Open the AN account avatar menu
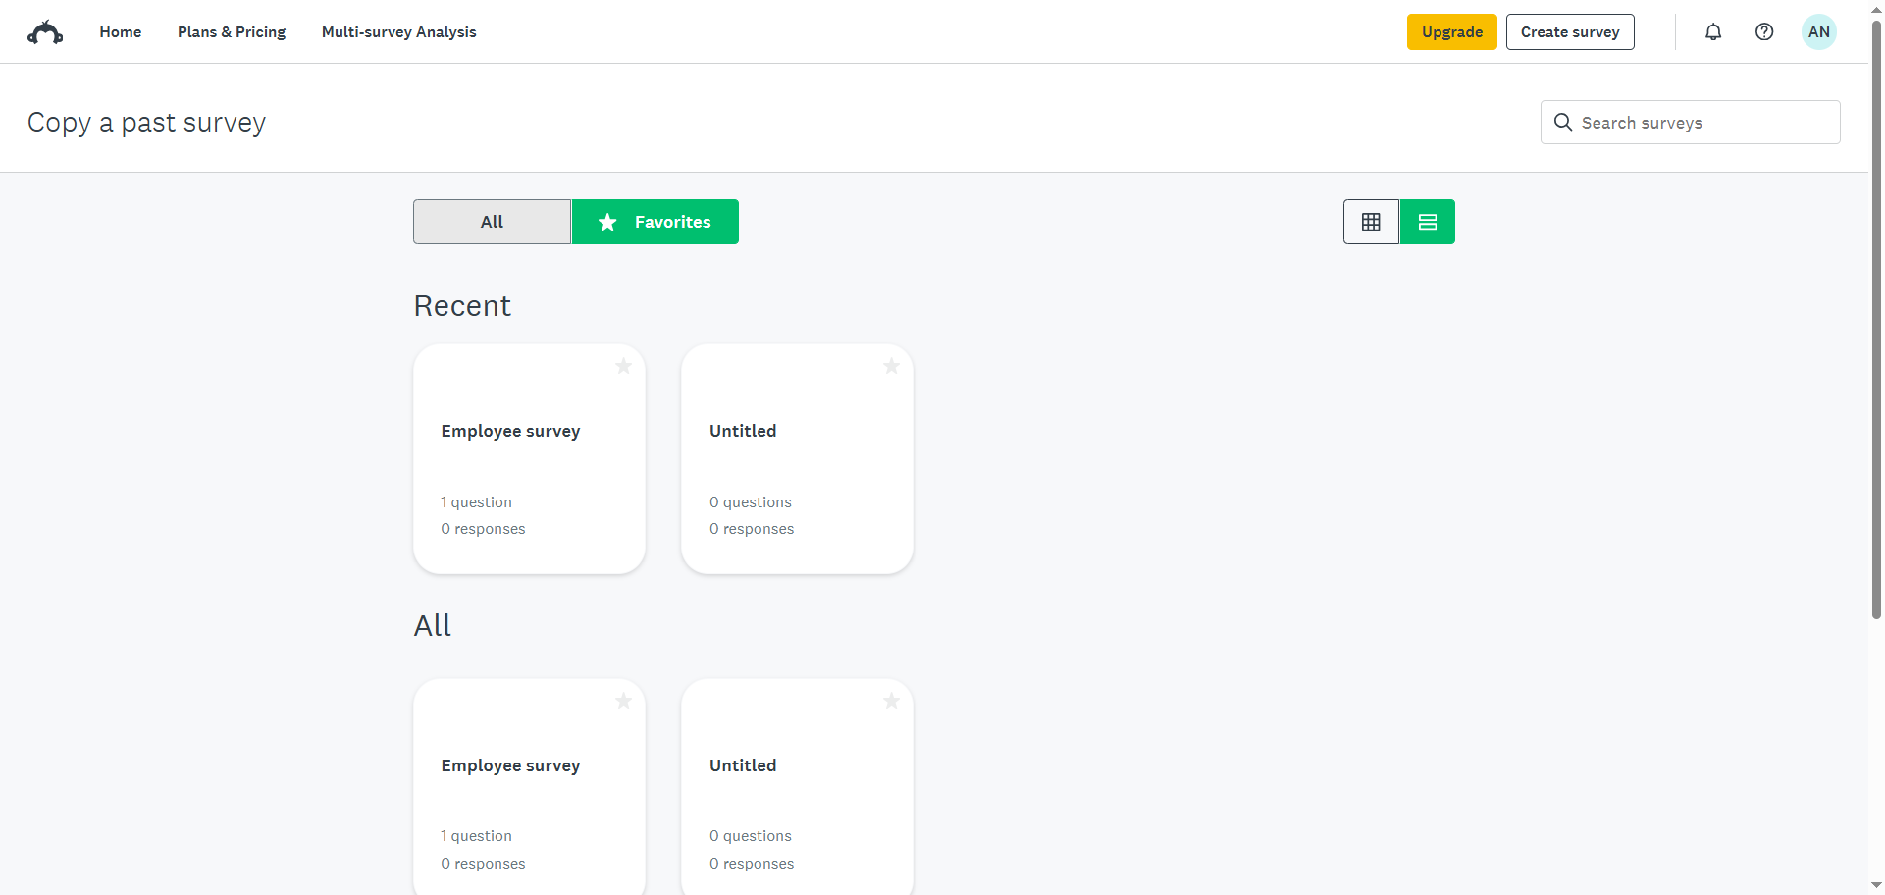 click(1819, 32)
